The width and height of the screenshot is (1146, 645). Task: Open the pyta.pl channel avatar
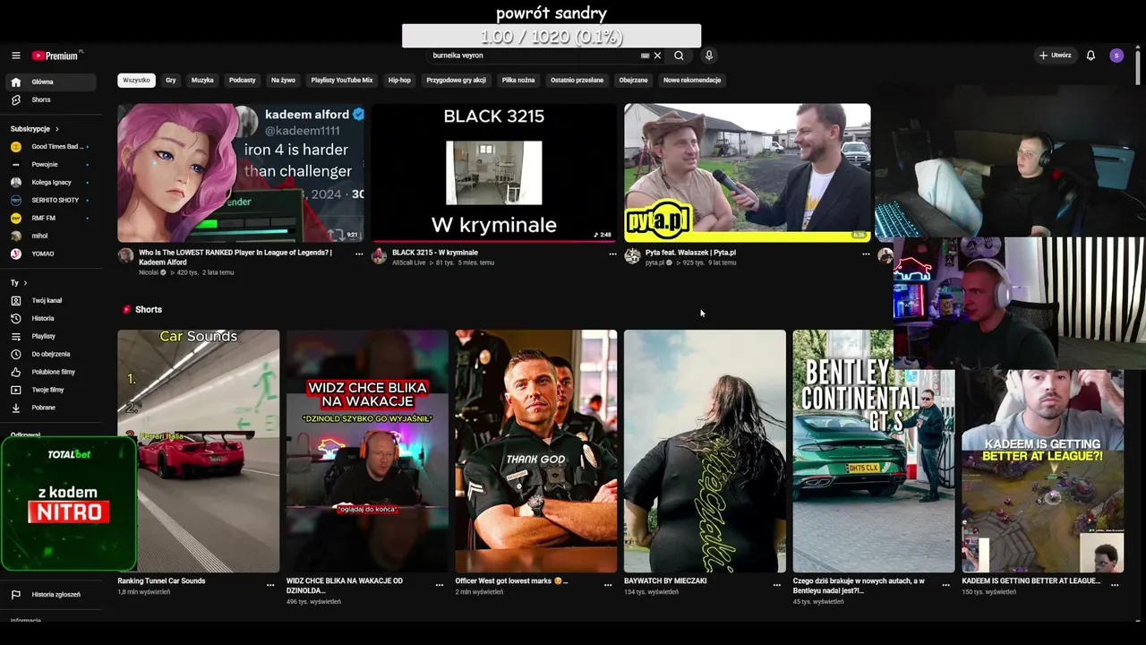click(x=632, y=256)
